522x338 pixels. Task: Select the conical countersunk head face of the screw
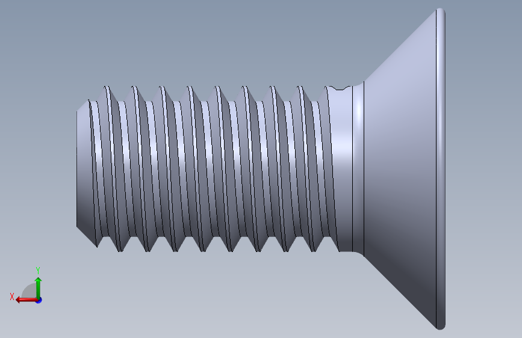pyautogui.click(x=400, y=169)
